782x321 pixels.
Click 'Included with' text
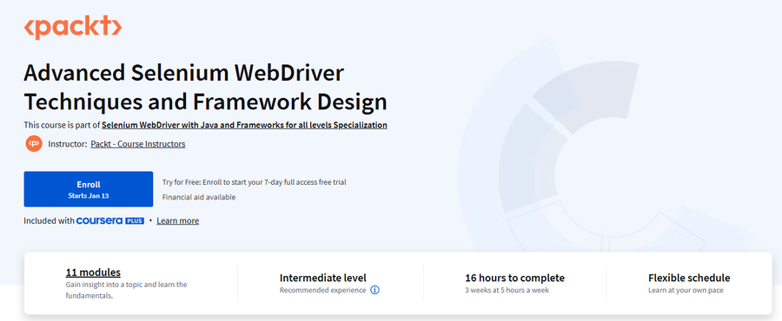(49, 220)
